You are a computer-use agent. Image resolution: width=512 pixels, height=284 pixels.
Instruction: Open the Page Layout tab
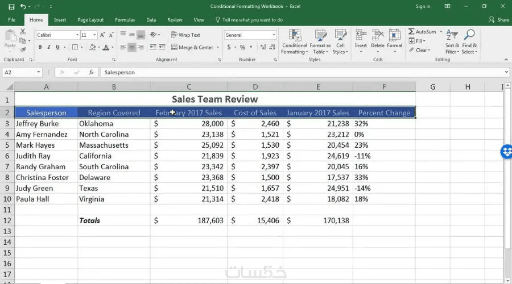(90, 20)
